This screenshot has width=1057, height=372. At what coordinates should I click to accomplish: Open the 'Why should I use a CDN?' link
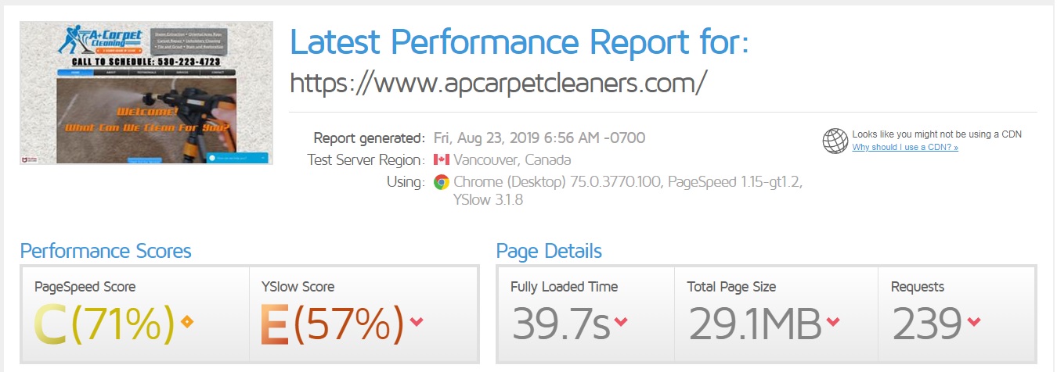click(905, 147)
